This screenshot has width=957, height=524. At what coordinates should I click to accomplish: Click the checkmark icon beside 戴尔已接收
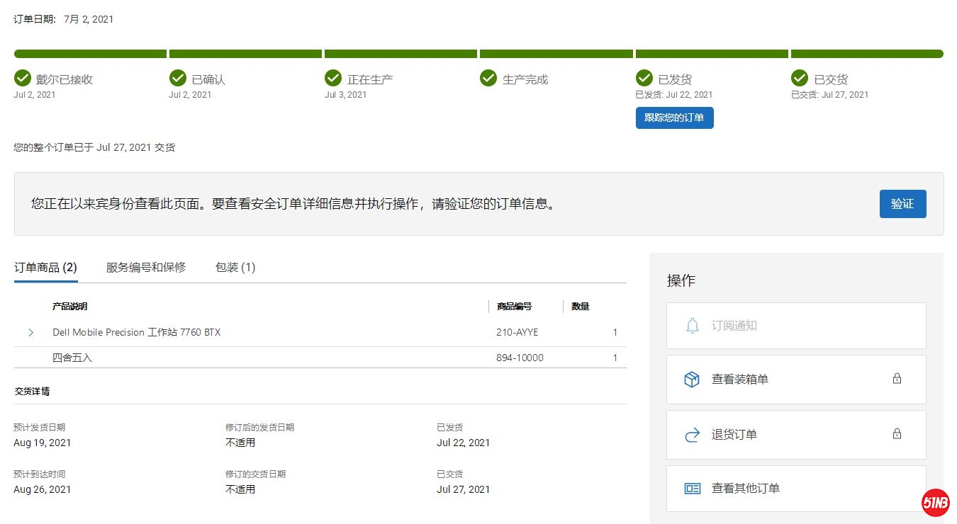22,78
